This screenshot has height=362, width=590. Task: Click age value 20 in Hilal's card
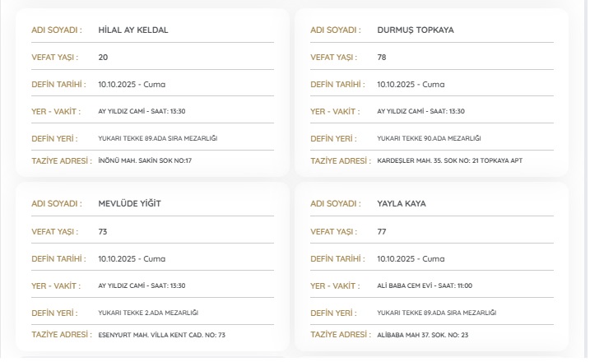(x=103, y=58)
